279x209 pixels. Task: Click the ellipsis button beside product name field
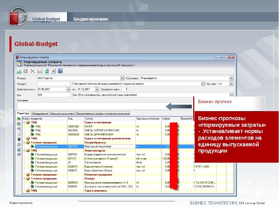(203, 84)
